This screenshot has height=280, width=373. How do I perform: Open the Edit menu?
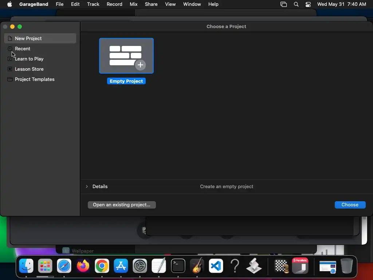pos(75,4)
